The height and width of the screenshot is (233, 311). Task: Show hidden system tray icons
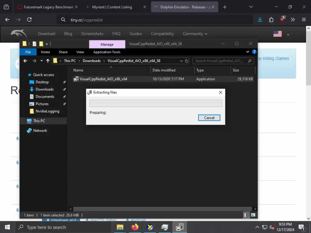257,227
